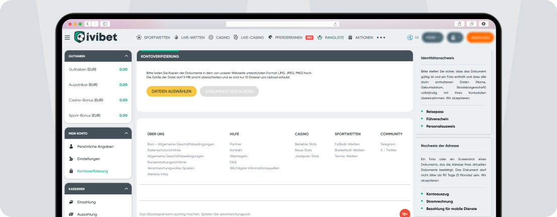Click the orange blurred header button
557x217 pixels.
coord(480,37)
